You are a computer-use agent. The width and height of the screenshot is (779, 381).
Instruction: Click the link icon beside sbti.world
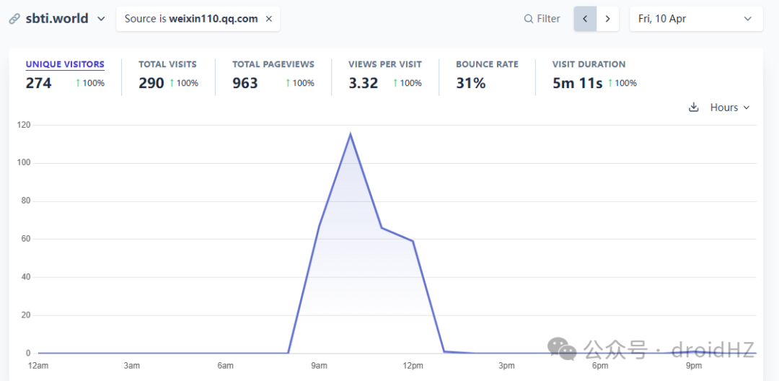point(14,19)
